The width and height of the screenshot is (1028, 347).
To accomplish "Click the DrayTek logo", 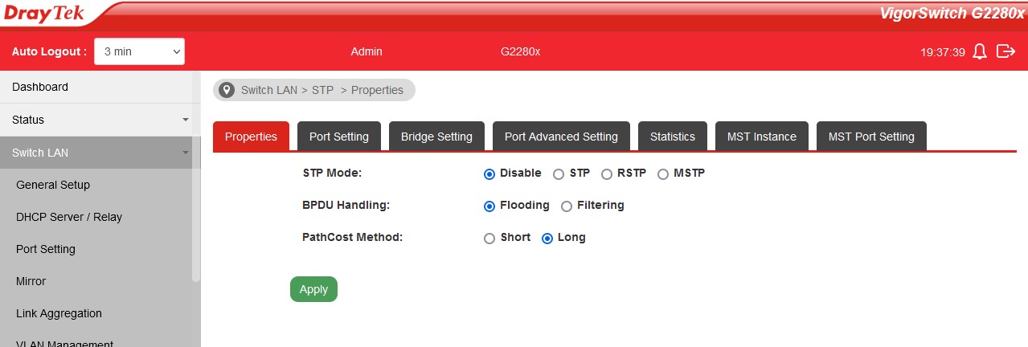I will pos(44,14).
